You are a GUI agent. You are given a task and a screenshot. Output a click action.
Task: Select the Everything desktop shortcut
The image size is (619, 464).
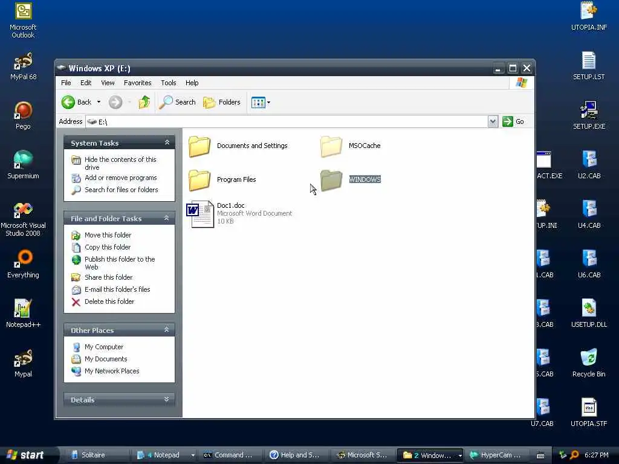click(x=23, y=265)
